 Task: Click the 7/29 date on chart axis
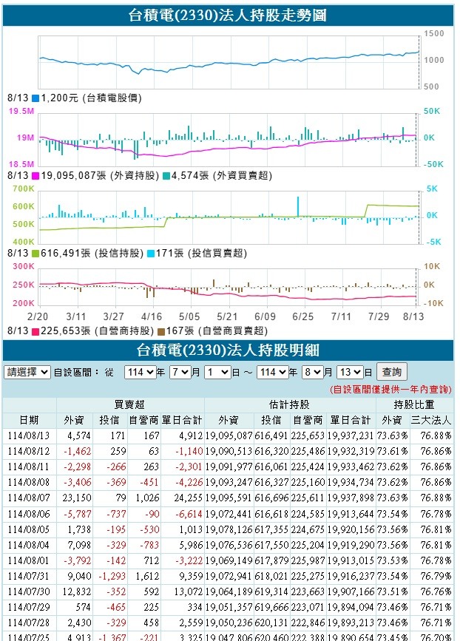pos(379,317)
